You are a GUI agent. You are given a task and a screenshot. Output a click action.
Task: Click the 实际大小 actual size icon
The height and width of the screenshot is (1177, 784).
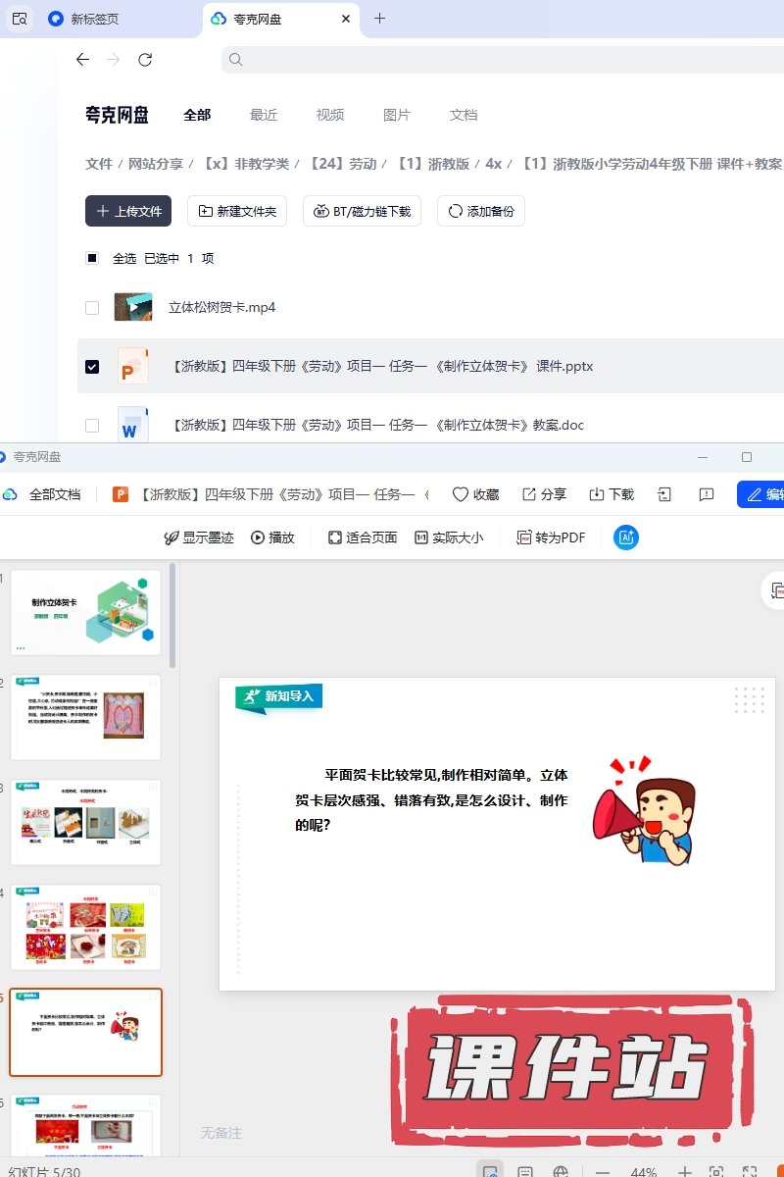click(422, 537)
